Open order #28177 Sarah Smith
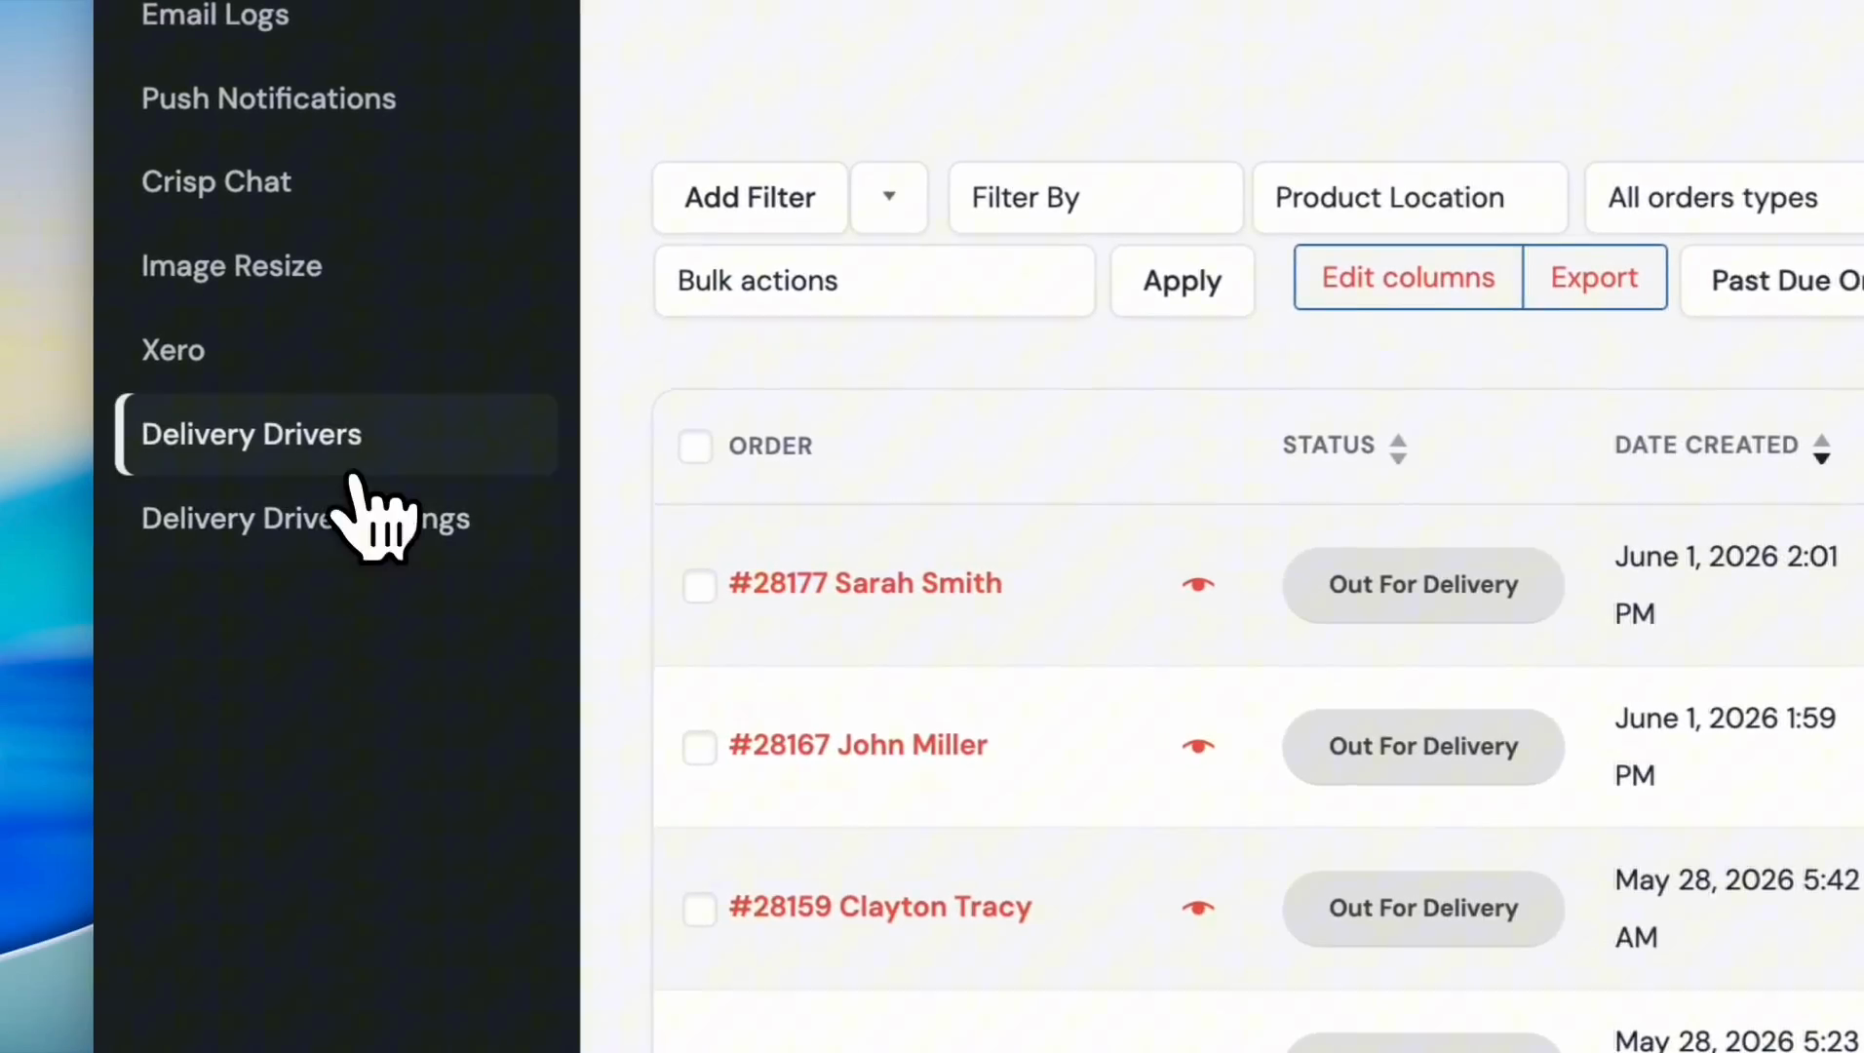The image size is (1864, 1053). [865, 583]
